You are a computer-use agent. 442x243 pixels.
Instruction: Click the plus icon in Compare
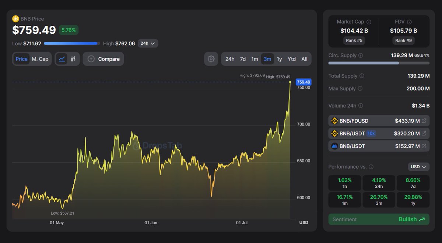[x=91, y=59]
